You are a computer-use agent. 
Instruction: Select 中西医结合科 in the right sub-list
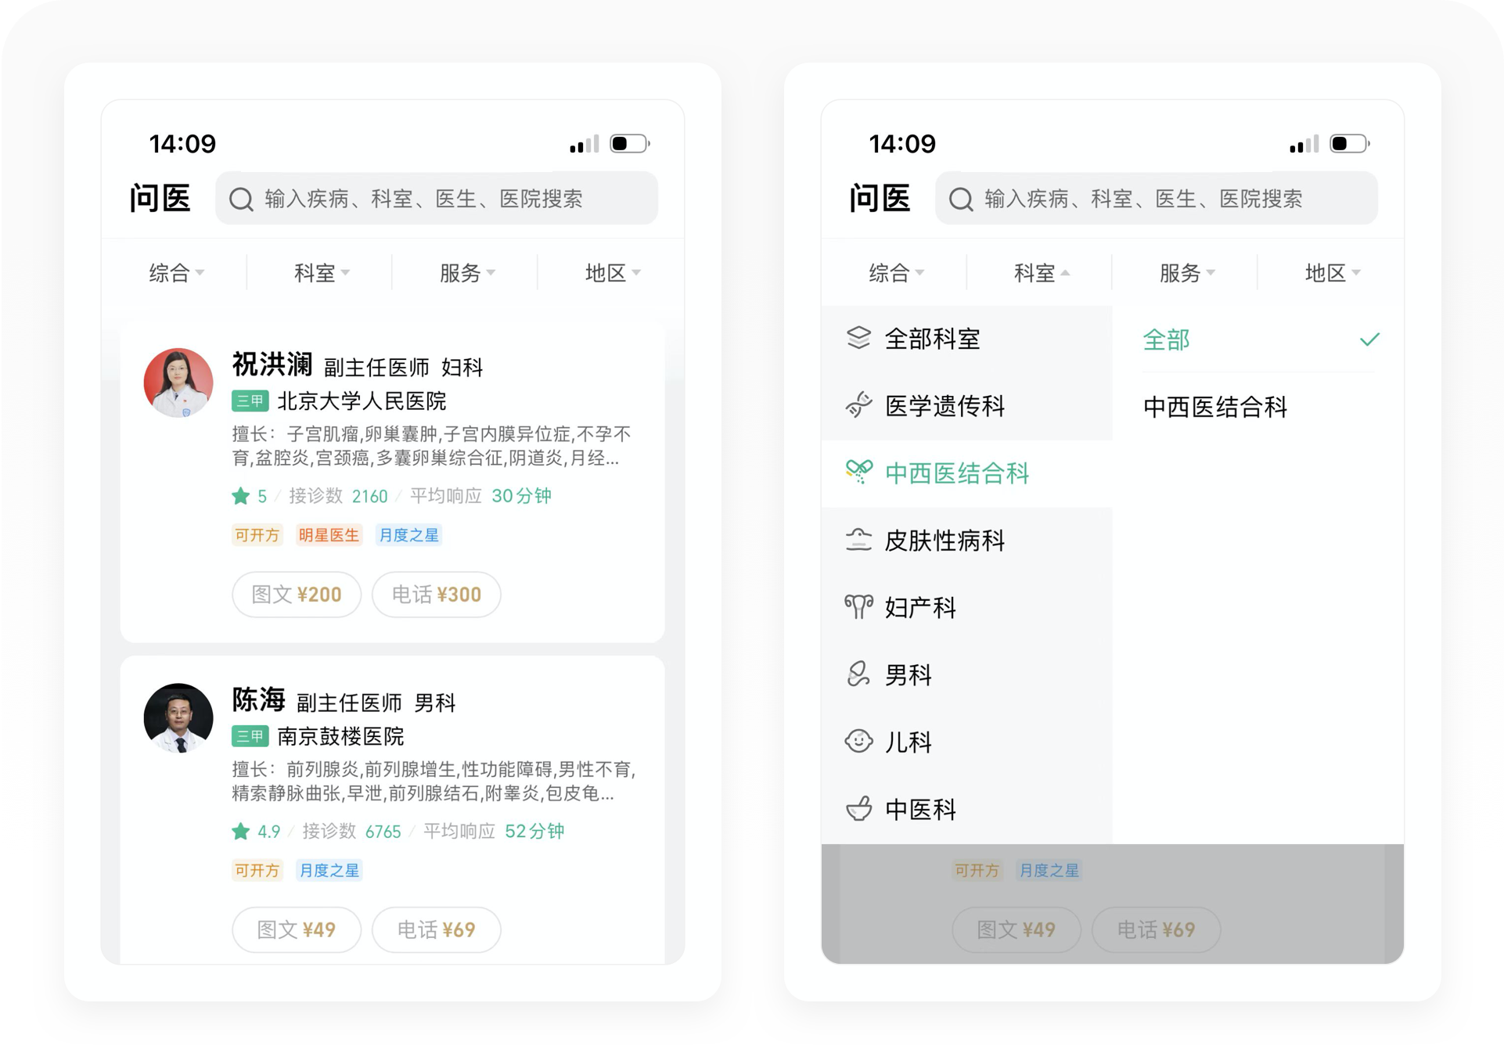pyautogui.click(x=1215, y=407)
